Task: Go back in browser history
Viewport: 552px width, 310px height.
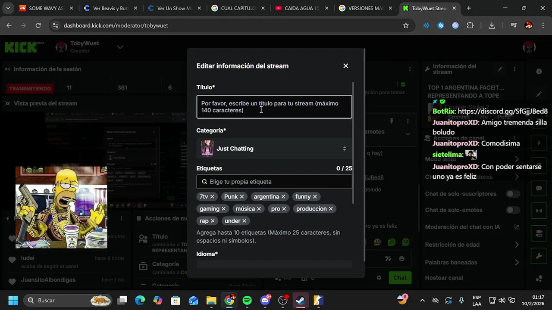Action: coord(9,25)
